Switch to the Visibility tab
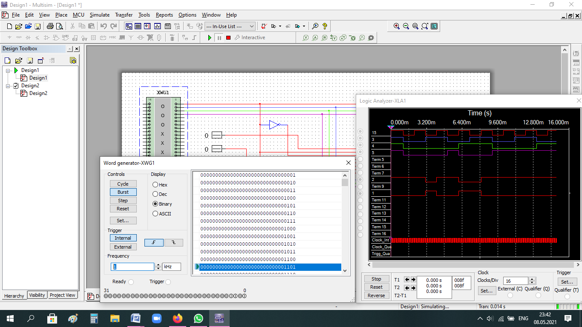The width and height of the screenshot is (582, 327). click(37, 295)
